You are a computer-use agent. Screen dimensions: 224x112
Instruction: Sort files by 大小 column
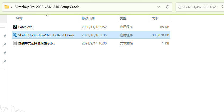[x=155, y=18]
